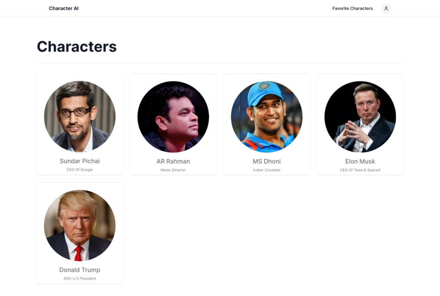Select the Sundar Pichai avatar photo

[79, 117]
